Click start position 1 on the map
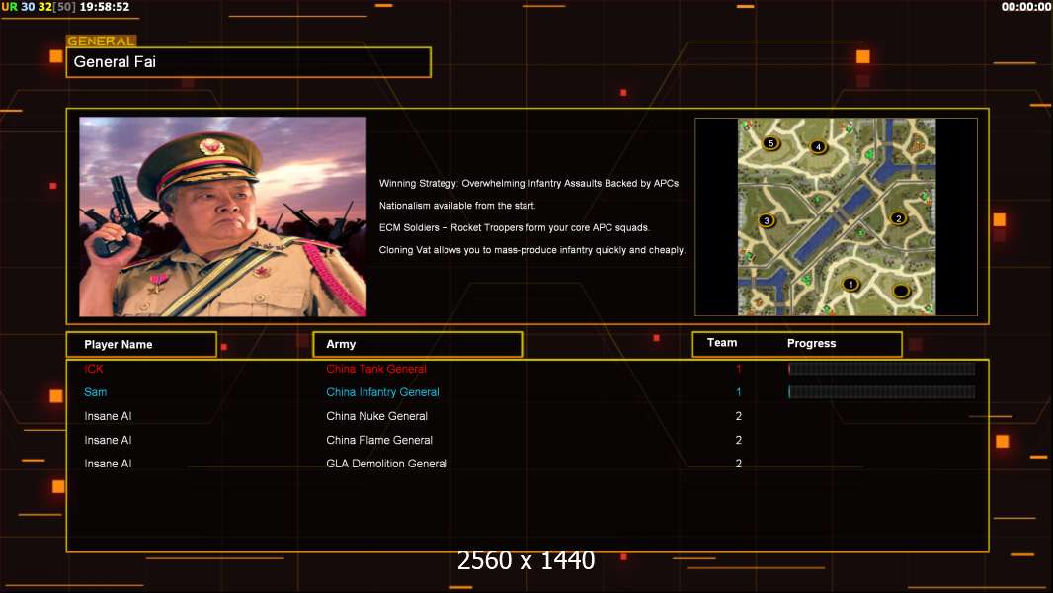The height and width of the screenshot is (593, 1053). [x=850, y=285]
